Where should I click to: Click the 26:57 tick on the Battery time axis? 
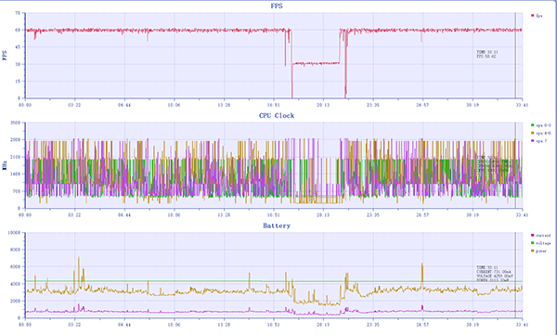(422, 325)
